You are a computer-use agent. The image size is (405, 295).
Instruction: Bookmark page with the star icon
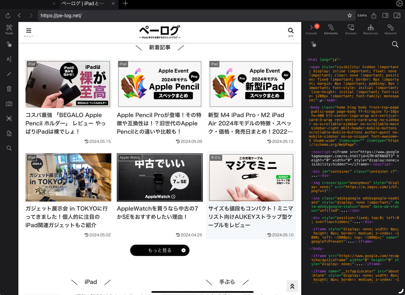[x=350, y=16]
